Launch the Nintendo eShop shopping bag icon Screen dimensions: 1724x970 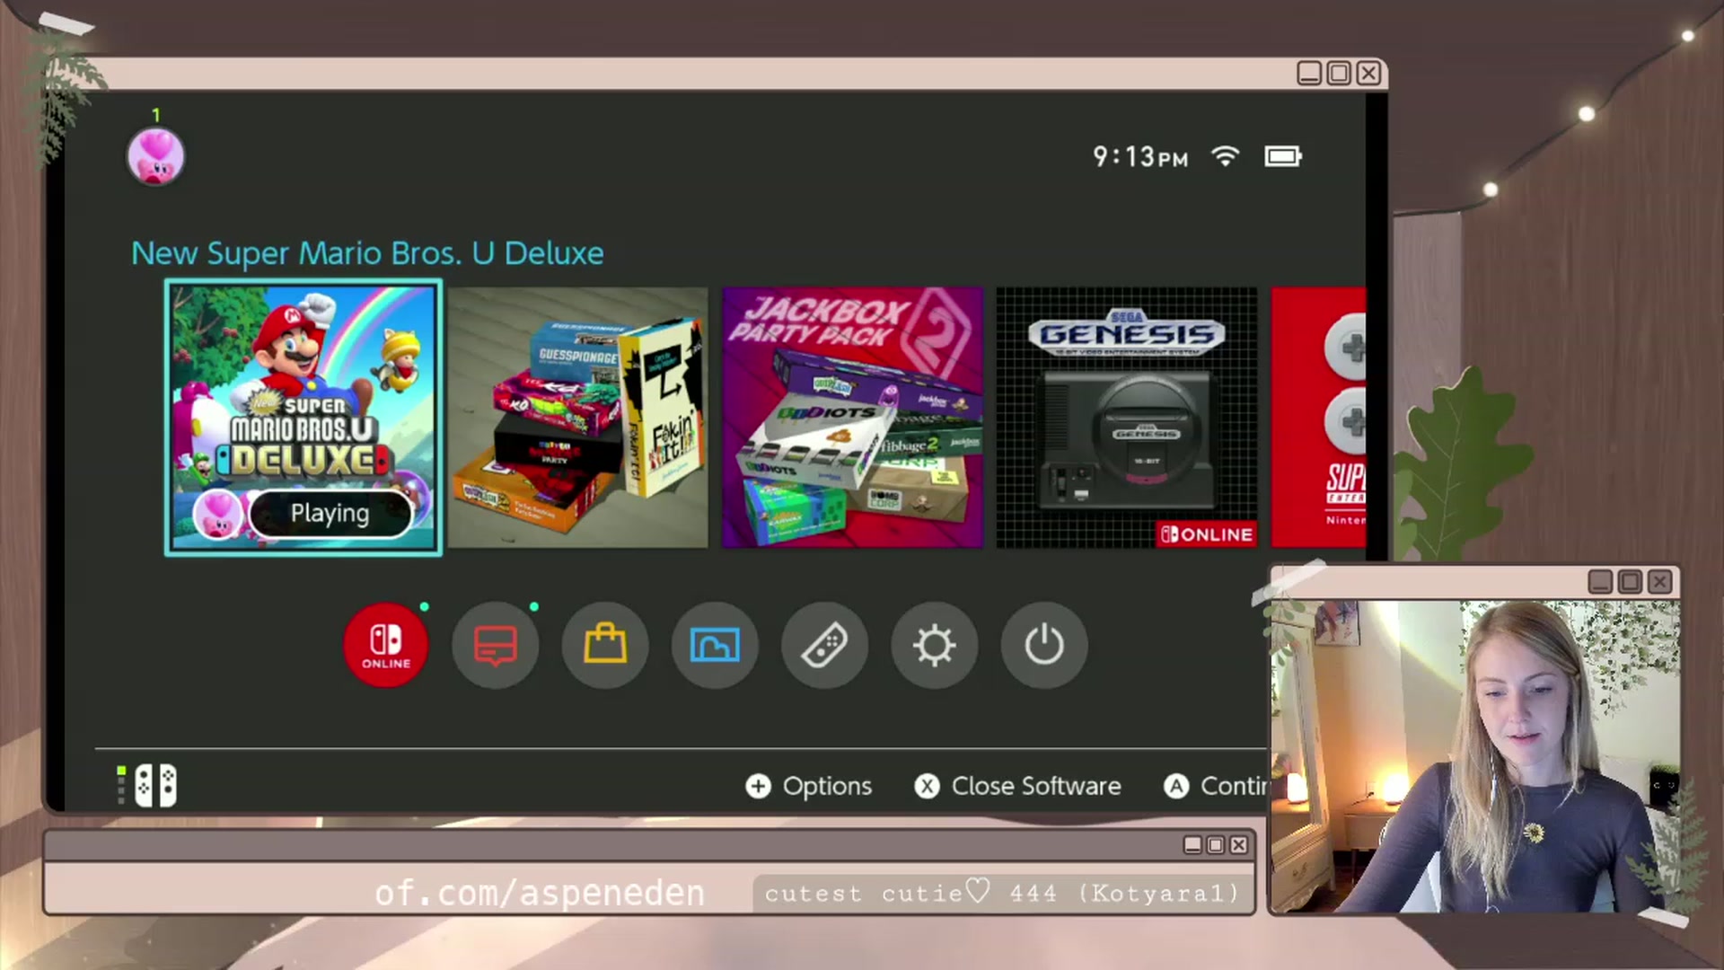(605, 645)
